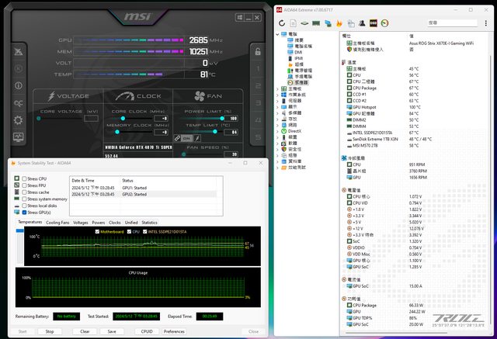497x339 pixels.
Task: Click the OSD icon in AIDA64 toolbar
Action: click(x=373, y=22)
